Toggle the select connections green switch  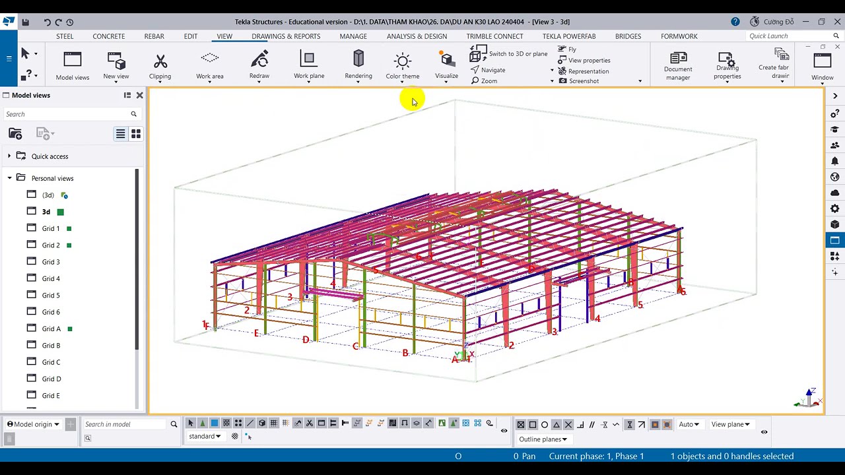(x=203, y=423)
